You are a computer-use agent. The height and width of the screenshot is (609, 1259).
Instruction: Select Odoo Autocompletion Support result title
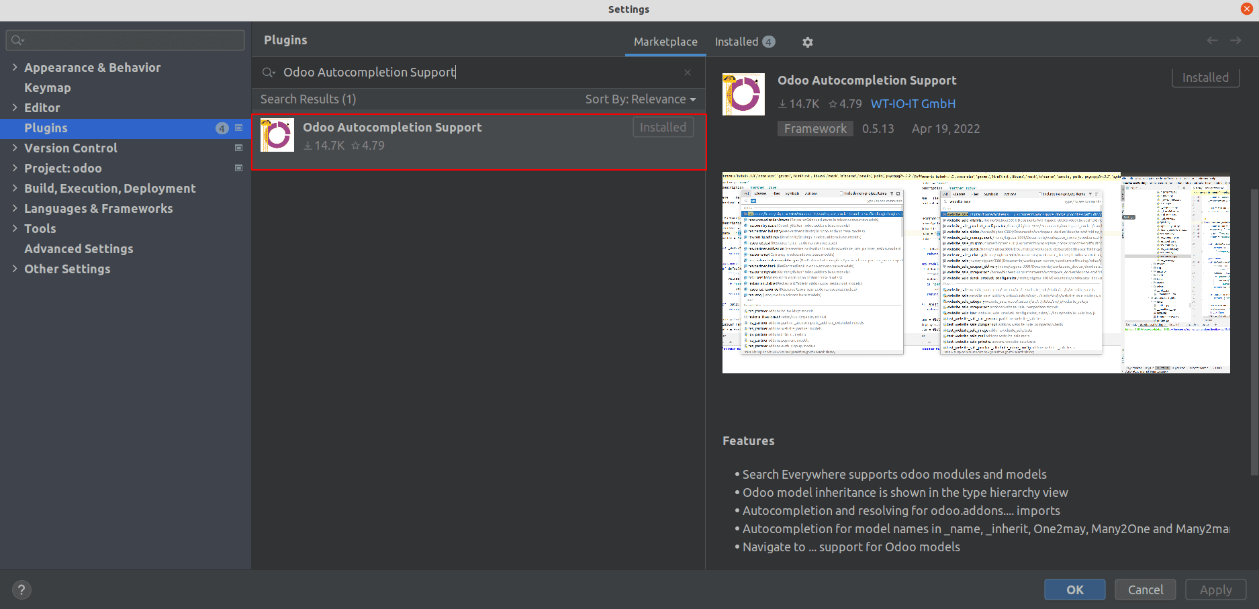click(392, 127)
